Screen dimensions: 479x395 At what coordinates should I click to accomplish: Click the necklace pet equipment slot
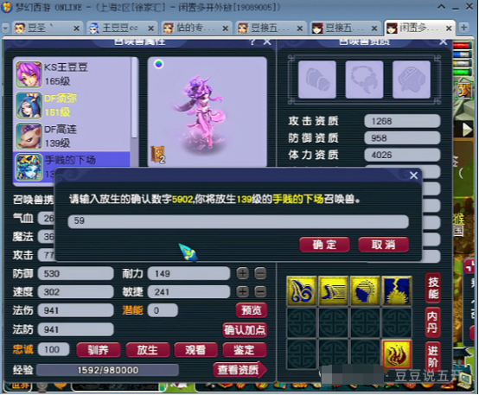coord(364,80)
